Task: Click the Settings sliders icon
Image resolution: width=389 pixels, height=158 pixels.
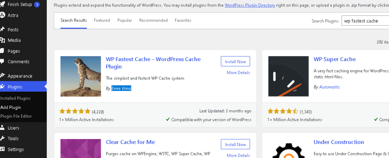Action: click(2, 149)
